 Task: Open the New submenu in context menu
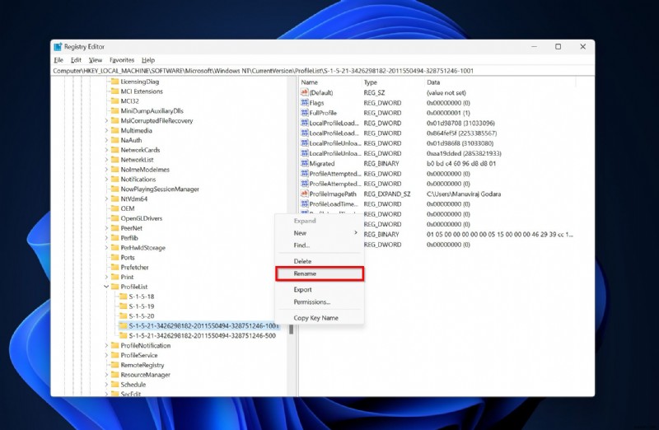click(320, 233)
